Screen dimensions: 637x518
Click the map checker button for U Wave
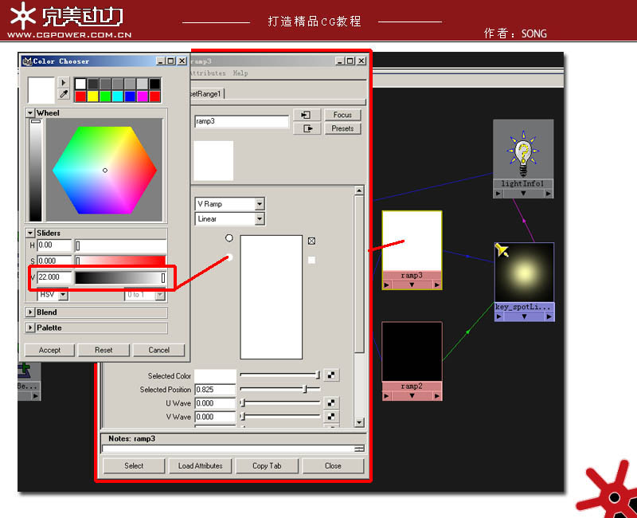[331, 402]
